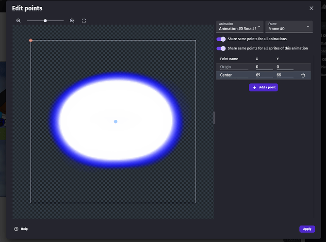This screenshot has width=326, height=242.
Task: Click the zoom level slider handle
Action: [x=45, y=21]
